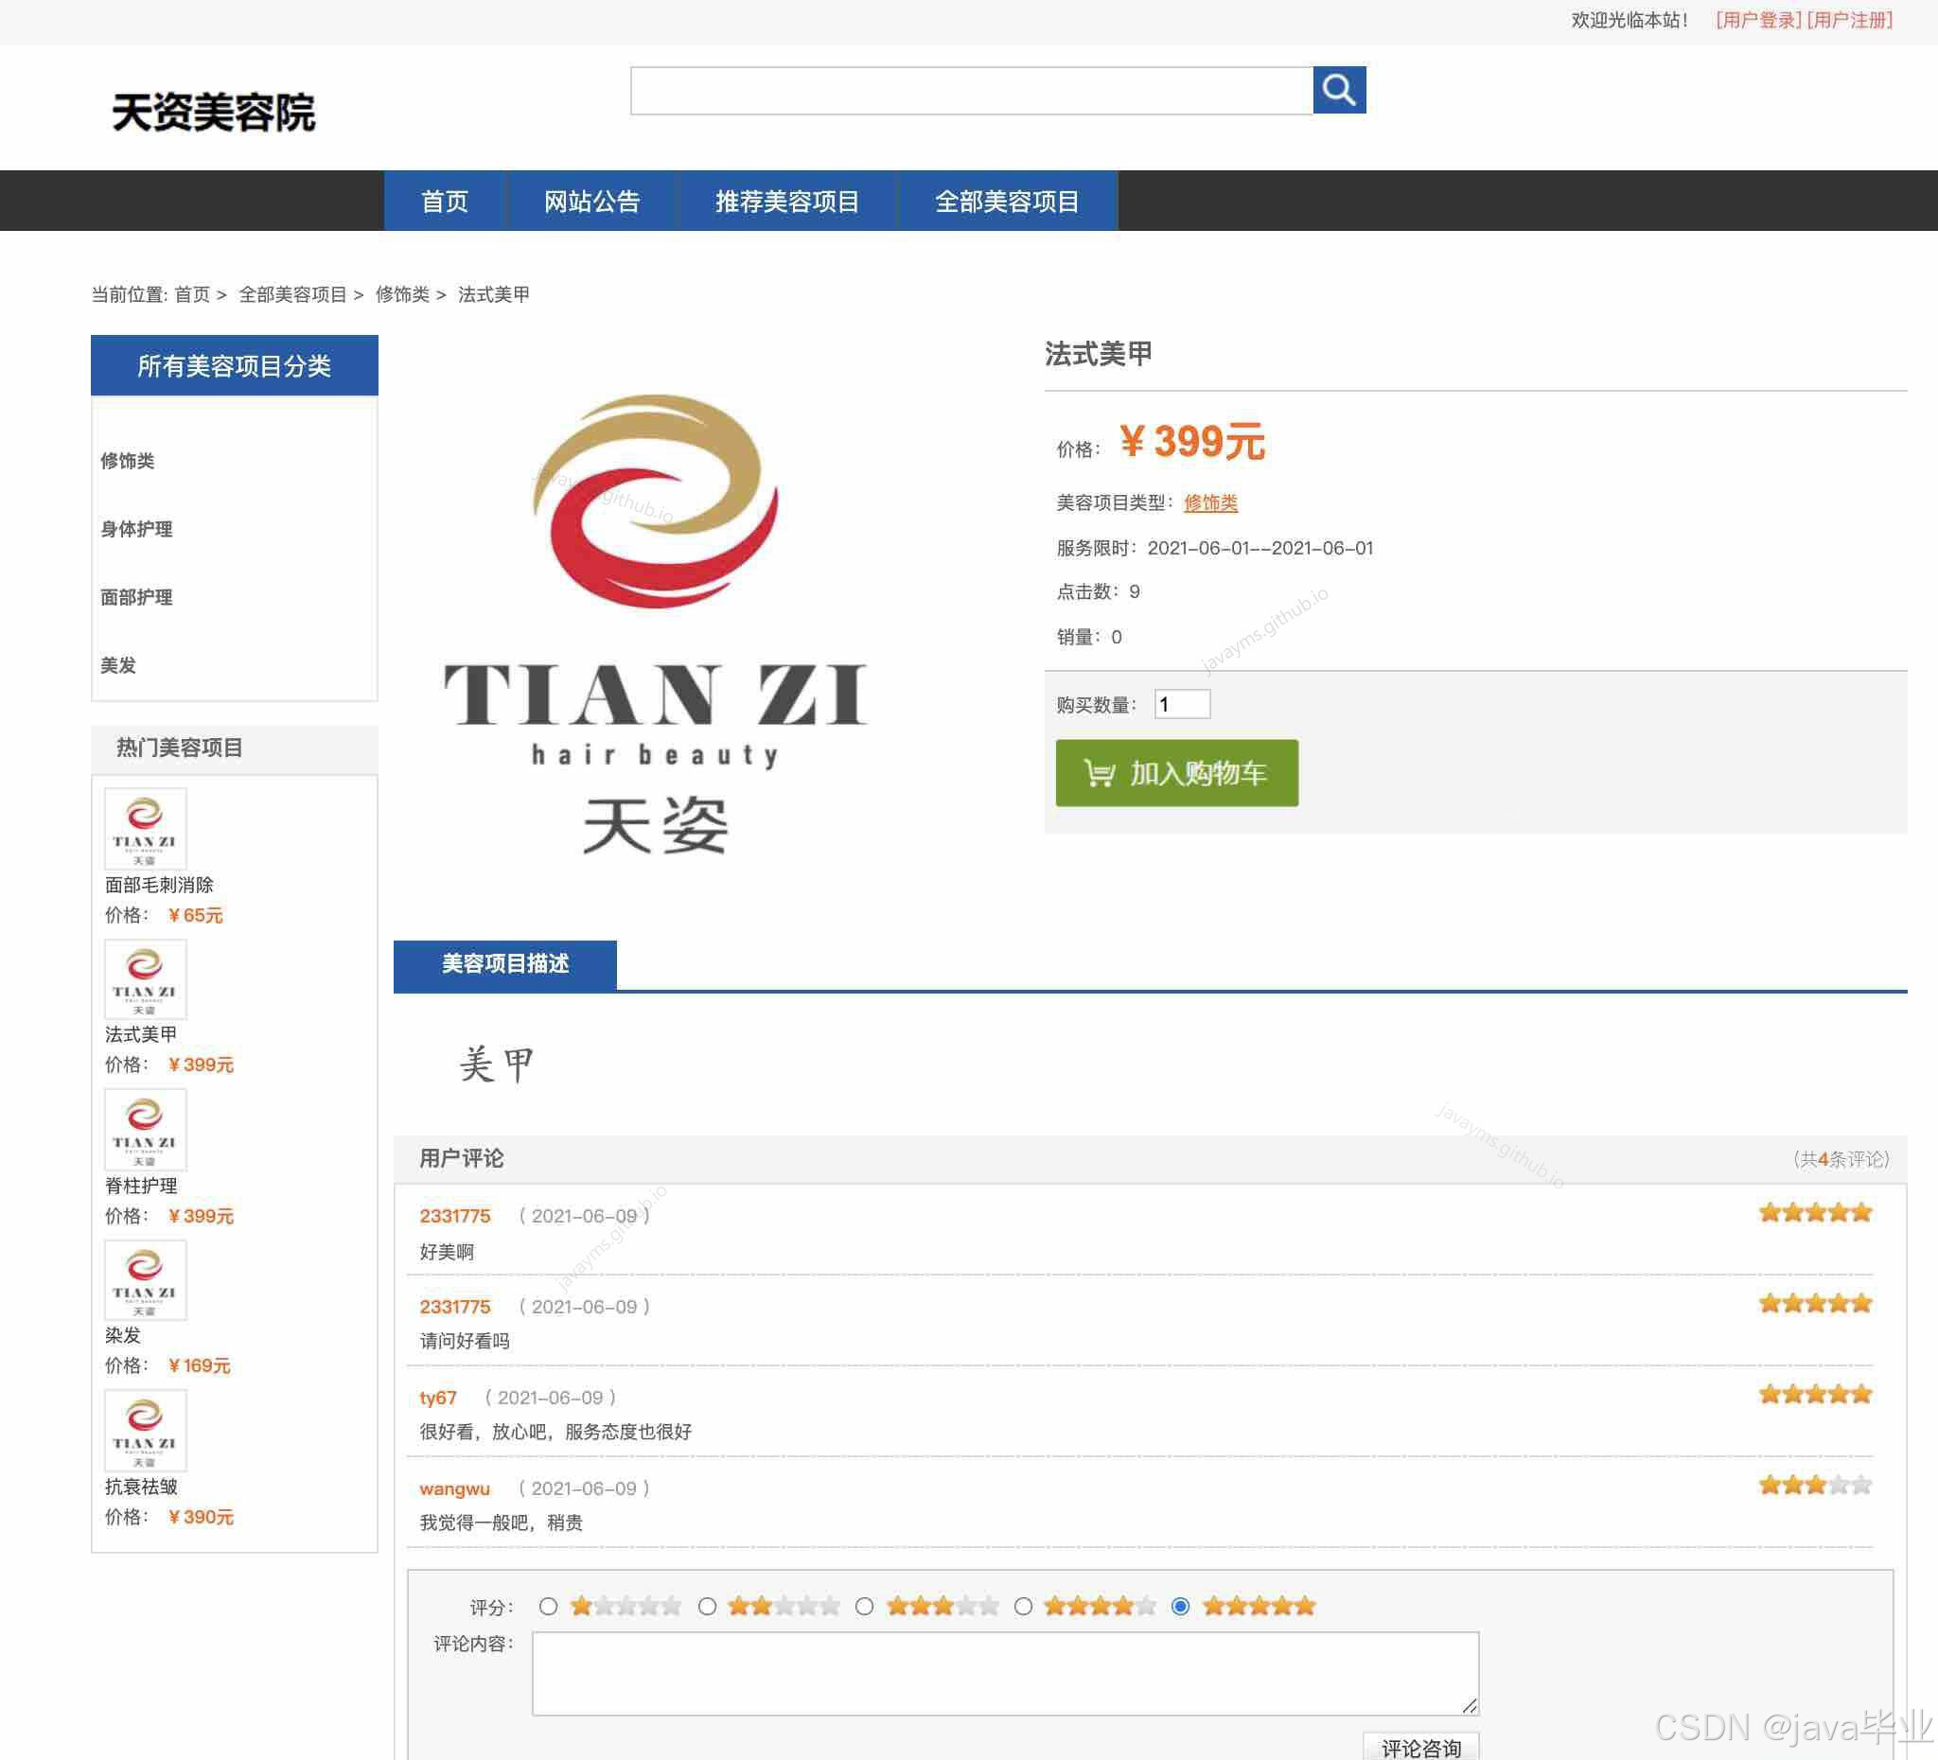This screenshot has width=1938, height=1760.
Task: Open the 脊柱护理 hot item title
Action: click(140, 1186)
